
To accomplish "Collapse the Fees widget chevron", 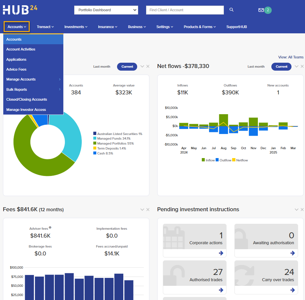I will tap(142, 210).
